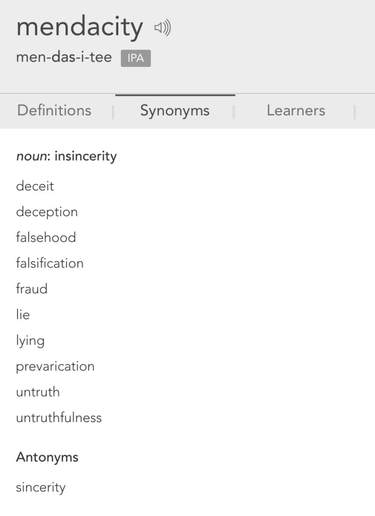Click the antonym "sincerity"
The width and height of the screenshot is (375, 516).
pos(41,488)
